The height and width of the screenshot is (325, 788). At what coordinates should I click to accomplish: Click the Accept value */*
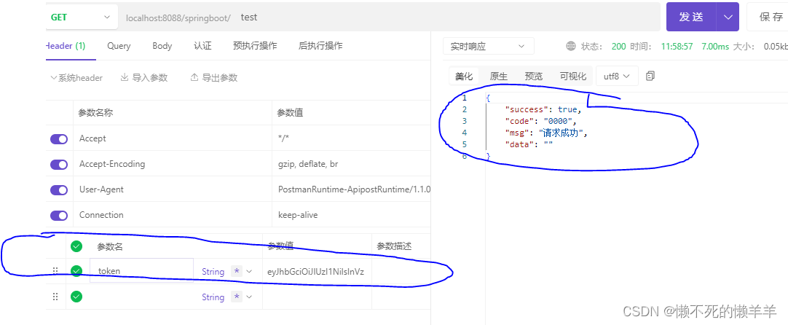pyautogui.click(x=285, y=139)
